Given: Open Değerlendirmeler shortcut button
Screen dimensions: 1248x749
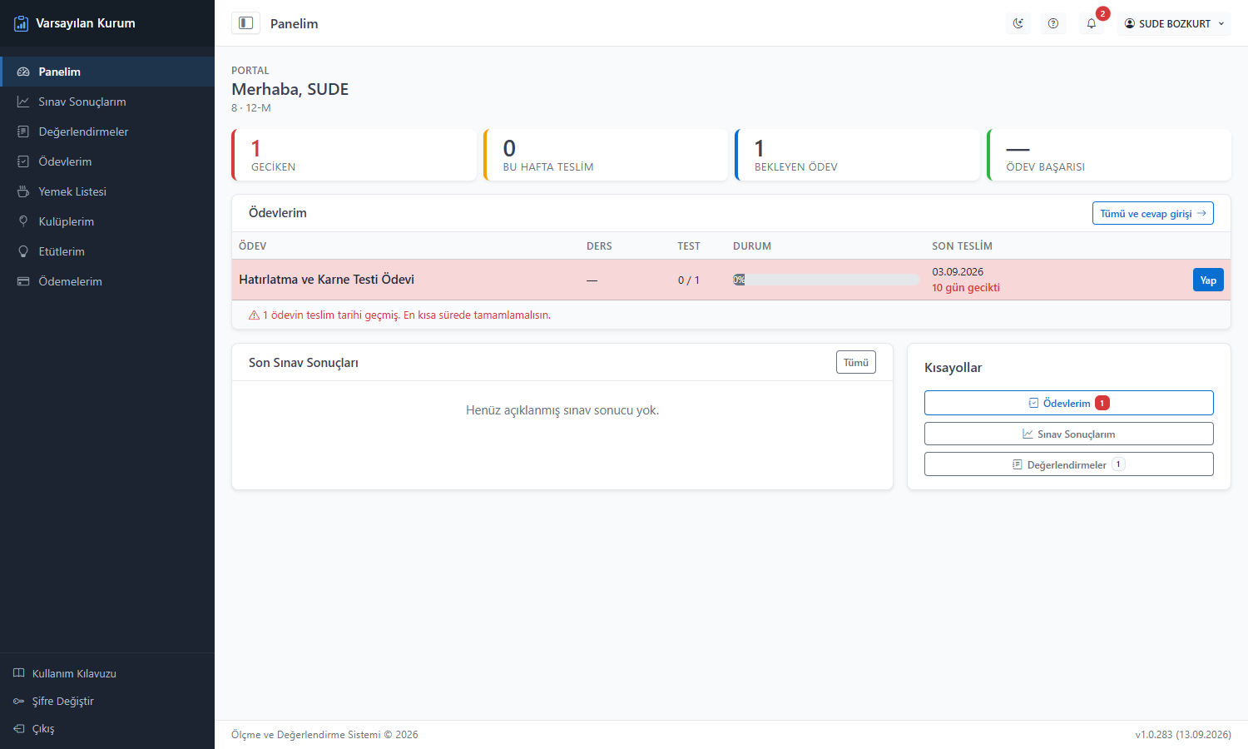Looking at the screenshot, I should (1069, 464).
